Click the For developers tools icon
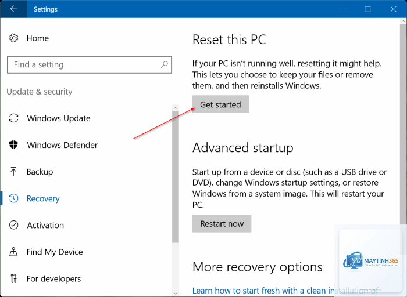This screenshot has height=297, width=407. coord(13,278)
